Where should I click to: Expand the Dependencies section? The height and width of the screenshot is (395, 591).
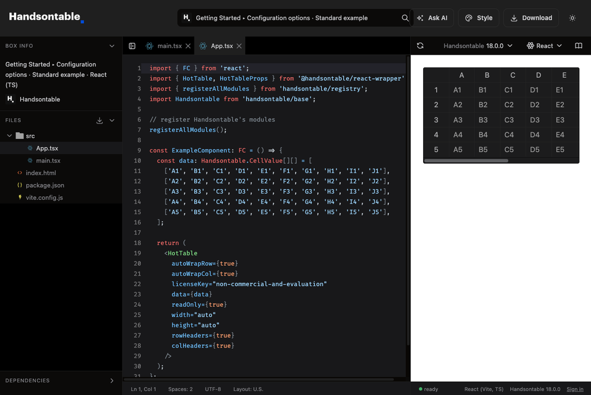111,381
